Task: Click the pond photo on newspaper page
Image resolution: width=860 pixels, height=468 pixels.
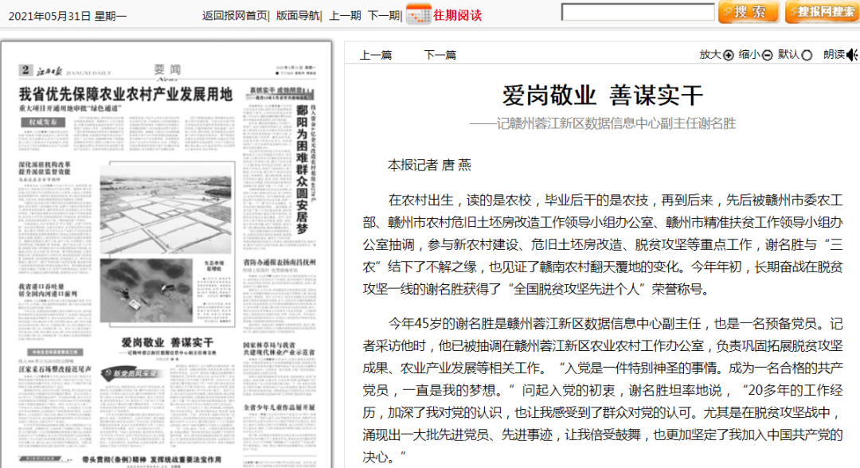Action: coord(146,291)
